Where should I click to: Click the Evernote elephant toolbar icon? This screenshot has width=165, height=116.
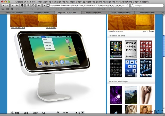(x=22, y=5)
